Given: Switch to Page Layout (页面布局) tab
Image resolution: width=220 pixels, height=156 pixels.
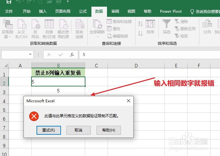Looking at the screenshot, I should point(63,11).
